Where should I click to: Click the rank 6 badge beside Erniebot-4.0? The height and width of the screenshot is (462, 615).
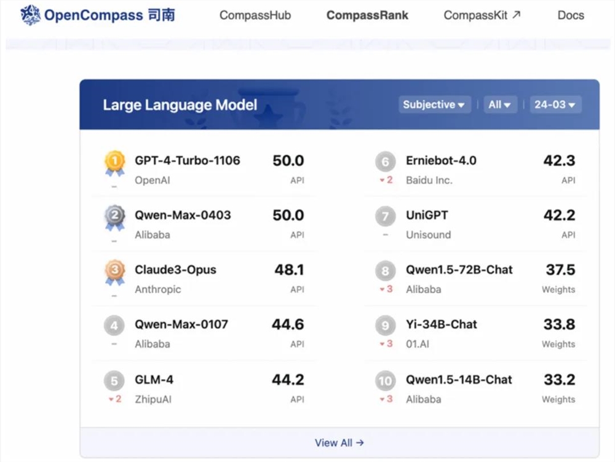(385, 162)
